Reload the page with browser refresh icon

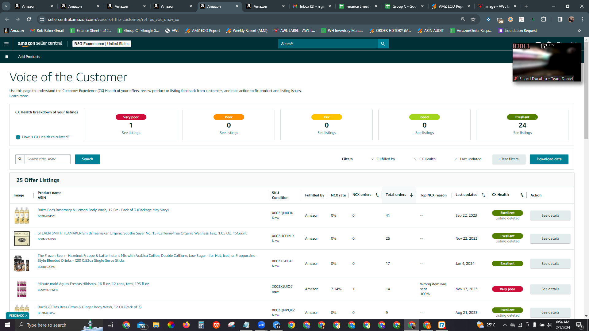[x=29, y=19]
